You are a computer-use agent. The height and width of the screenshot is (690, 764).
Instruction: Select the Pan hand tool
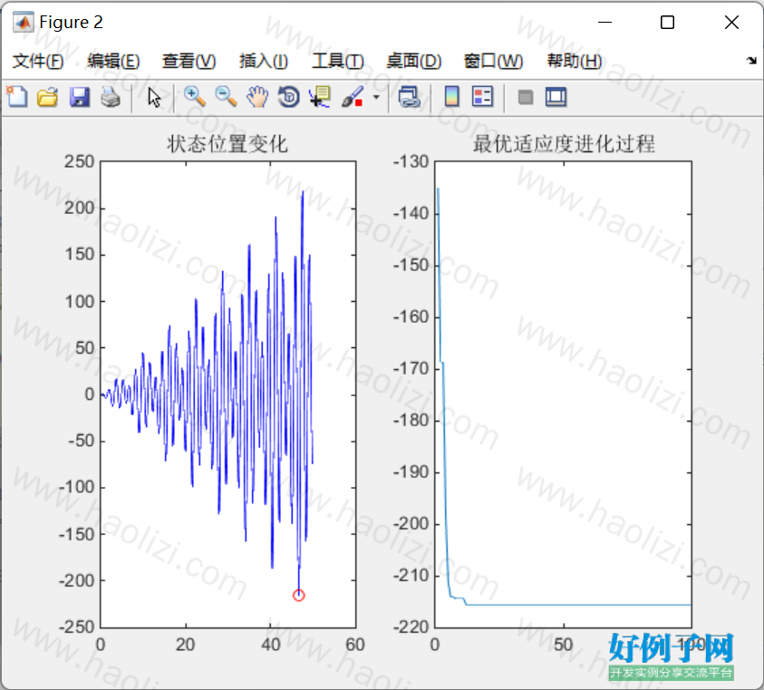257,96
